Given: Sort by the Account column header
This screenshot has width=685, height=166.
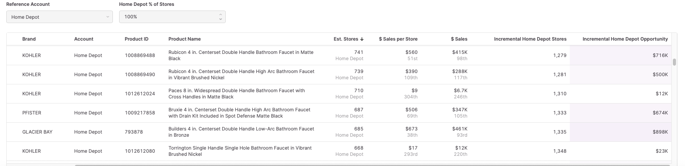Looking at the screenshot, I should [83, 39].
